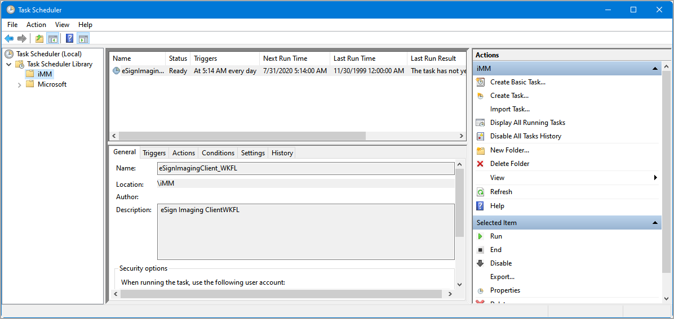Toggle the Show/Hide Console Tree toolbar icon

click(53, 39)
